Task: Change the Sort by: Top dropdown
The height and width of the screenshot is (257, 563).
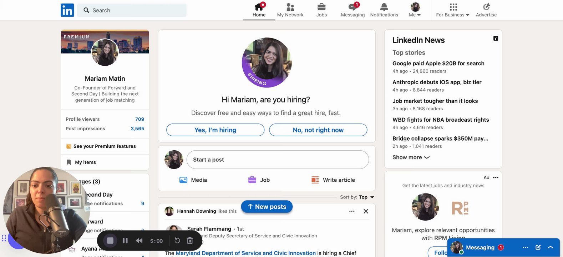Action: (x=357, y=197)
